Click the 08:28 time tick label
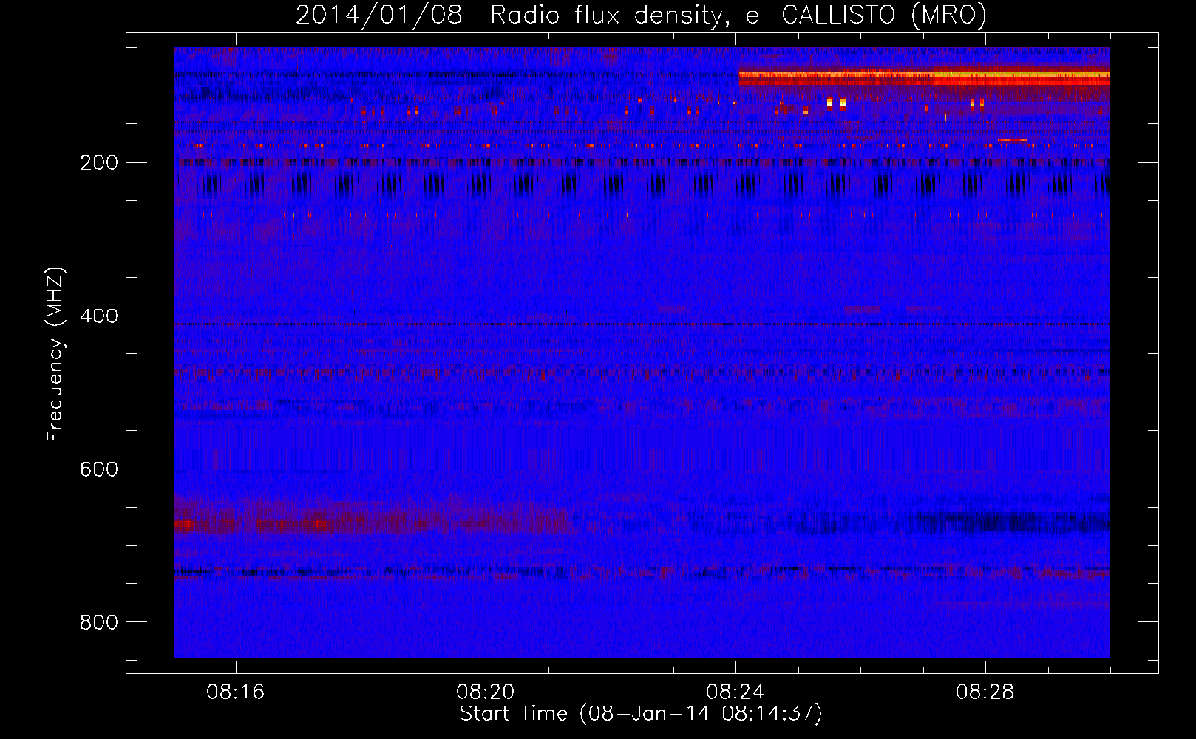 click(x=985, y=692)
